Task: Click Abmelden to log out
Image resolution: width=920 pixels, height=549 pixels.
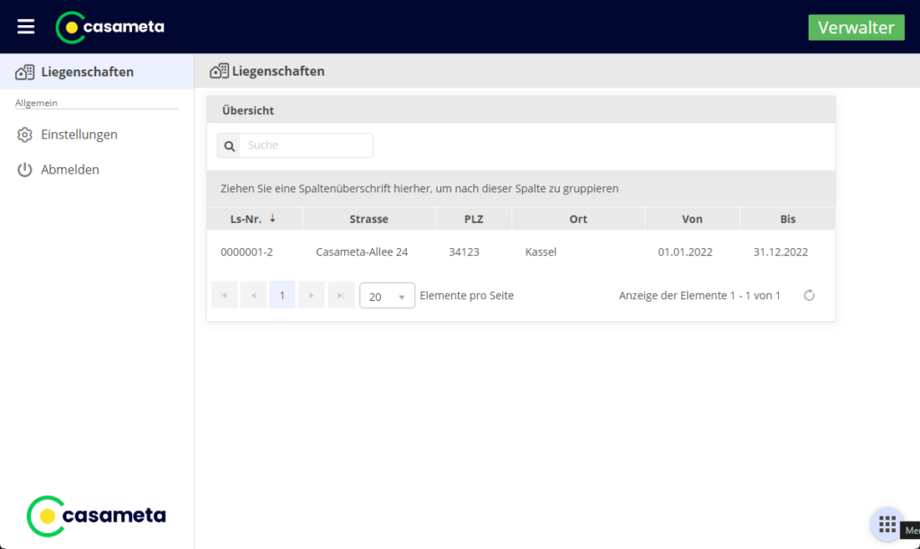Action: tap(70, 170)
